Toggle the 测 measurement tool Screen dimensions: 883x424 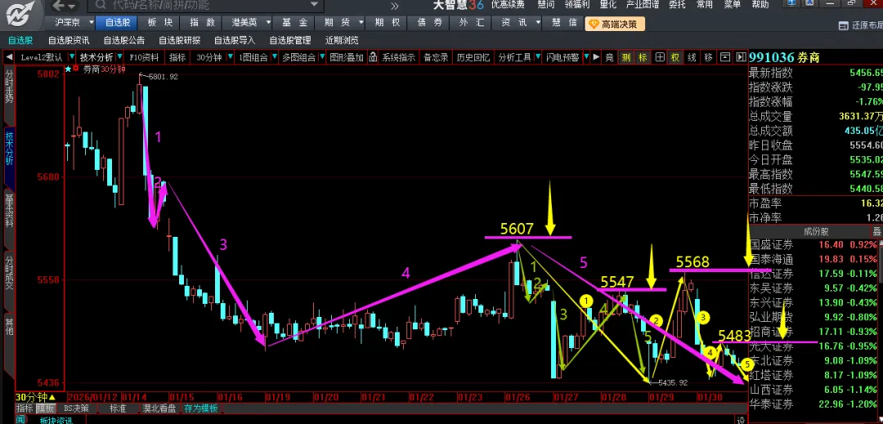[625, 57]
